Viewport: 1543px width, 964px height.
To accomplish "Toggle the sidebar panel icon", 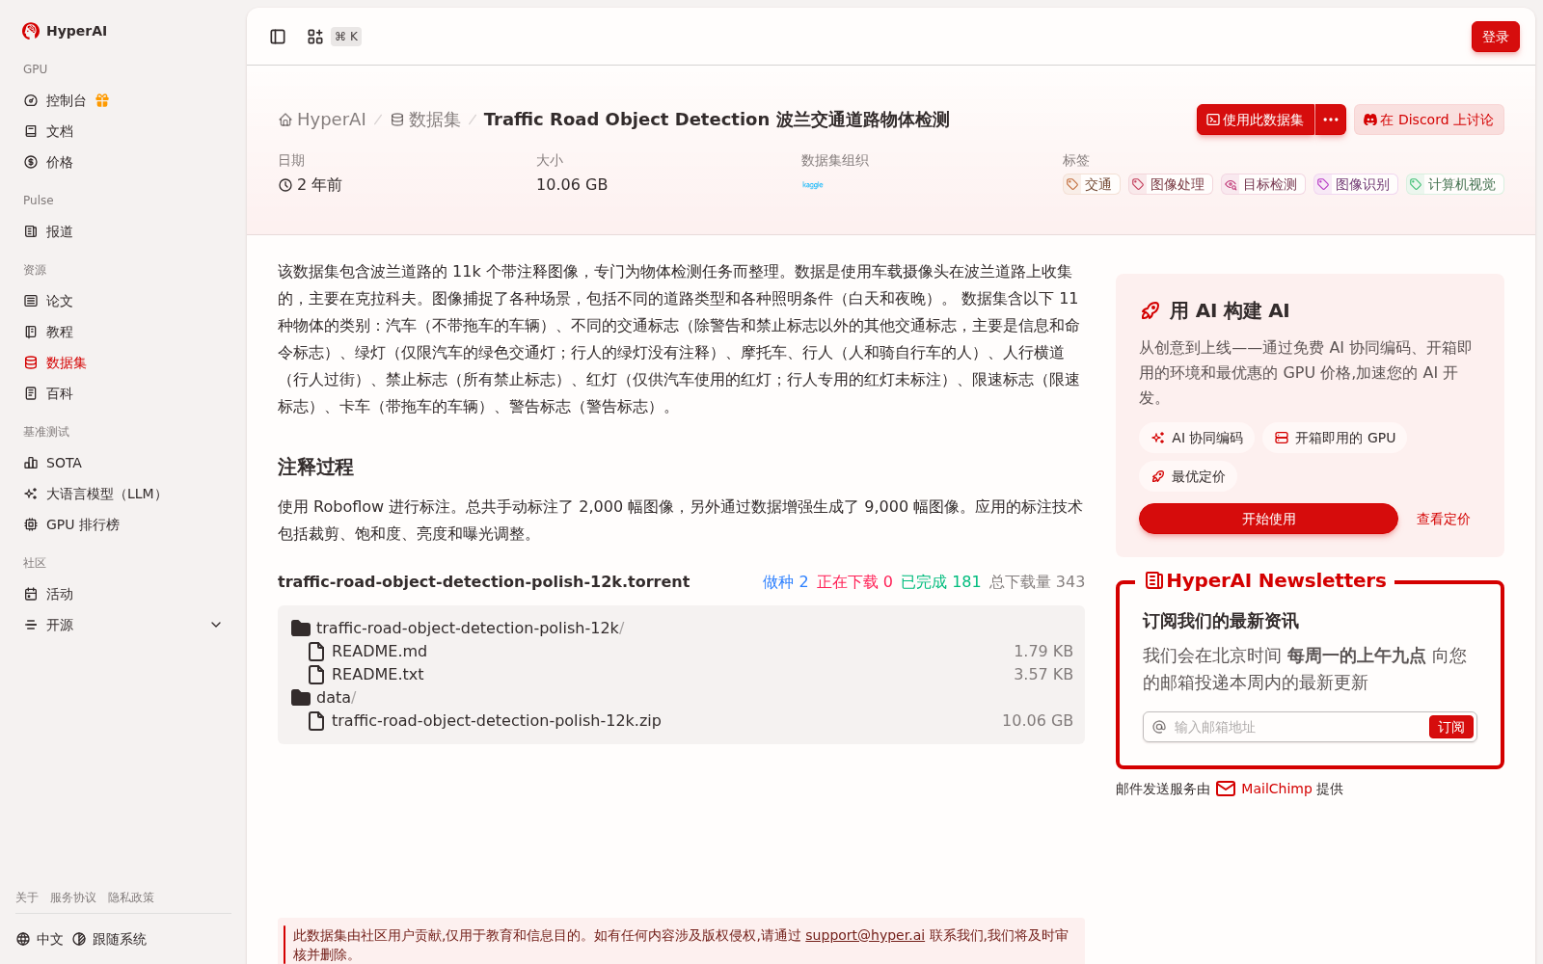I will point(278,37).
